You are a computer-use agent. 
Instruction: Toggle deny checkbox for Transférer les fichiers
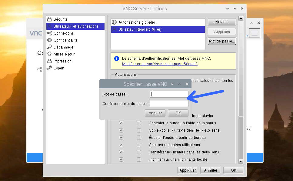(139, 152)
